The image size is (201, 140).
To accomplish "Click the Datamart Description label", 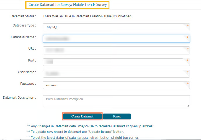I will [x=19, y=98].
